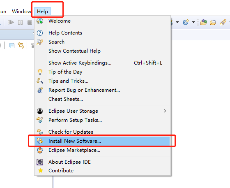
Task: Click the Eclipse Marketplace icon
Action: coord(40,150)
